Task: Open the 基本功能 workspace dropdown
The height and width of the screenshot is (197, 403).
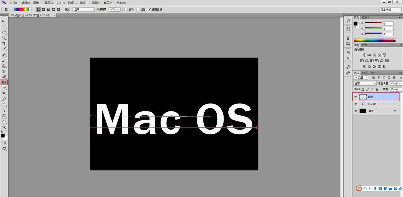Action: coord(390,9)
